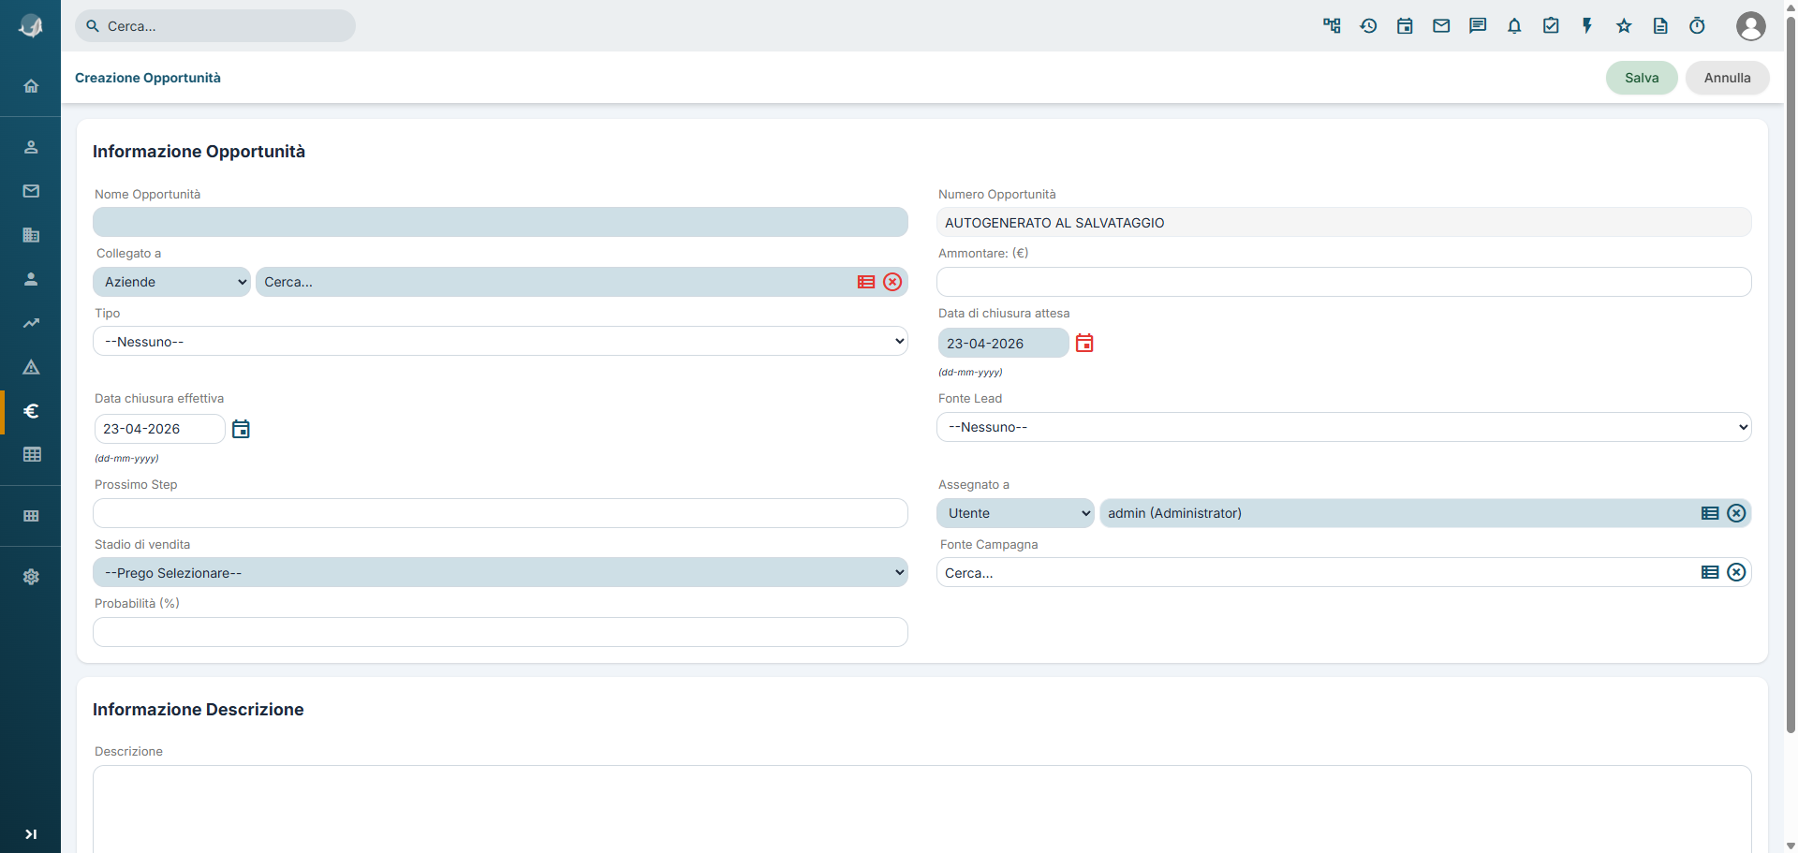Open the mail icon in top bar
This screenshot has width=1798, height=853.
coord(1441,26)
